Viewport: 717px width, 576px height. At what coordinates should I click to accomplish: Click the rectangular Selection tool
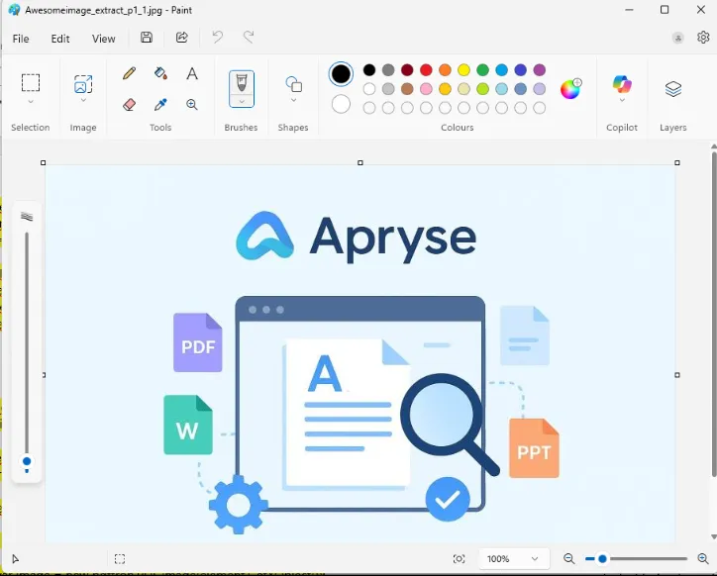point(31,83)
